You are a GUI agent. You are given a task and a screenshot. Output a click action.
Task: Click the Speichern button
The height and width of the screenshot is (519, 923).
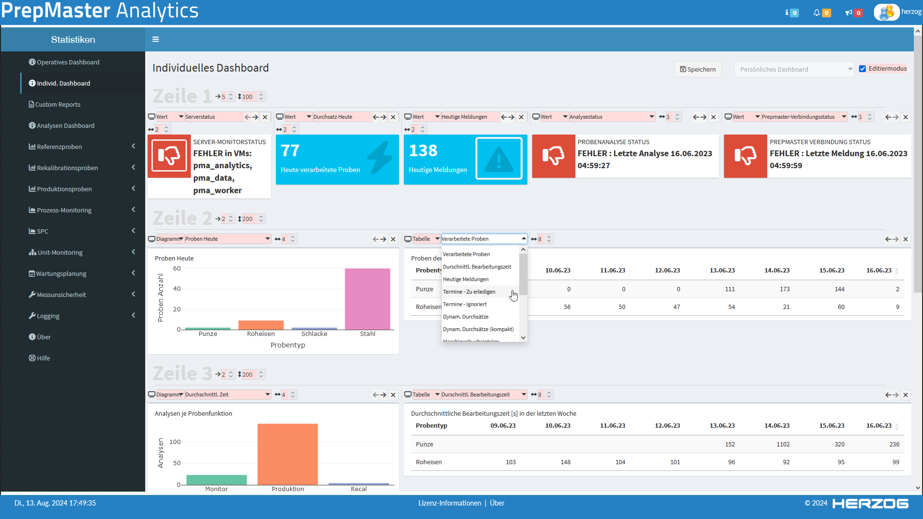click(x=698, y=69)
